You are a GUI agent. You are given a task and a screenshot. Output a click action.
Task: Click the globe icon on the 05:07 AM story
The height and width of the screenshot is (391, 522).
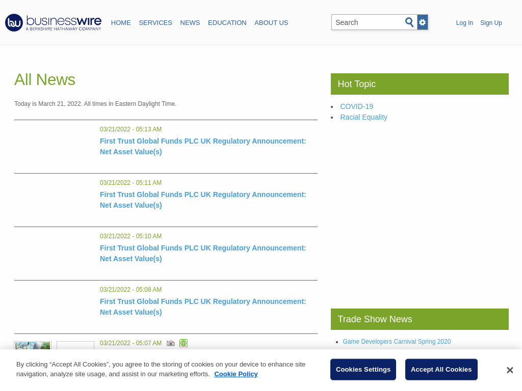click(184, 343)
